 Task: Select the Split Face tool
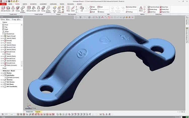point(152,12)
